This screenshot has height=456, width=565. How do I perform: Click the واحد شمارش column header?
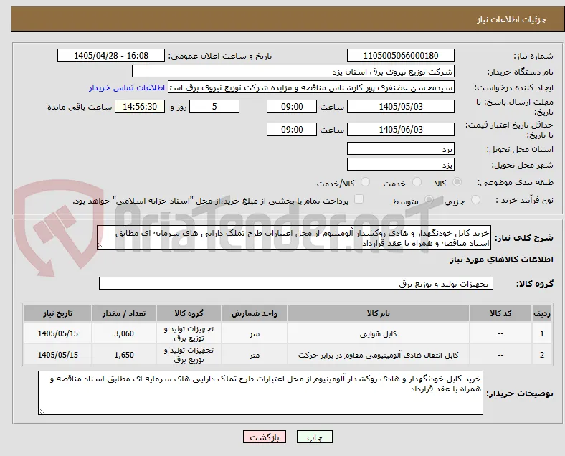coord(255,313)
